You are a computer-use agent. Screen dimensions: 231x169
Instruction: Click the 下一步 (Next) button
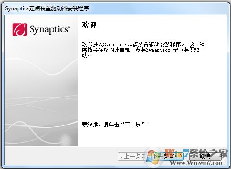pos(167,156)
